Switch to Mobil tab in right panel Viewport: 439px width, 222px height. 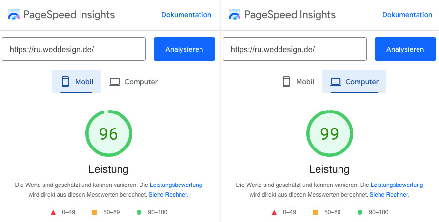point(298,82)
